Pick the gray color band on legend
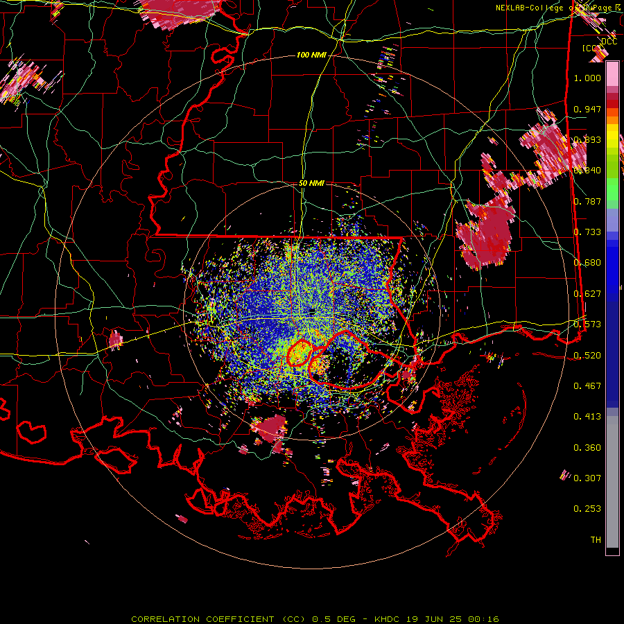 612,482
